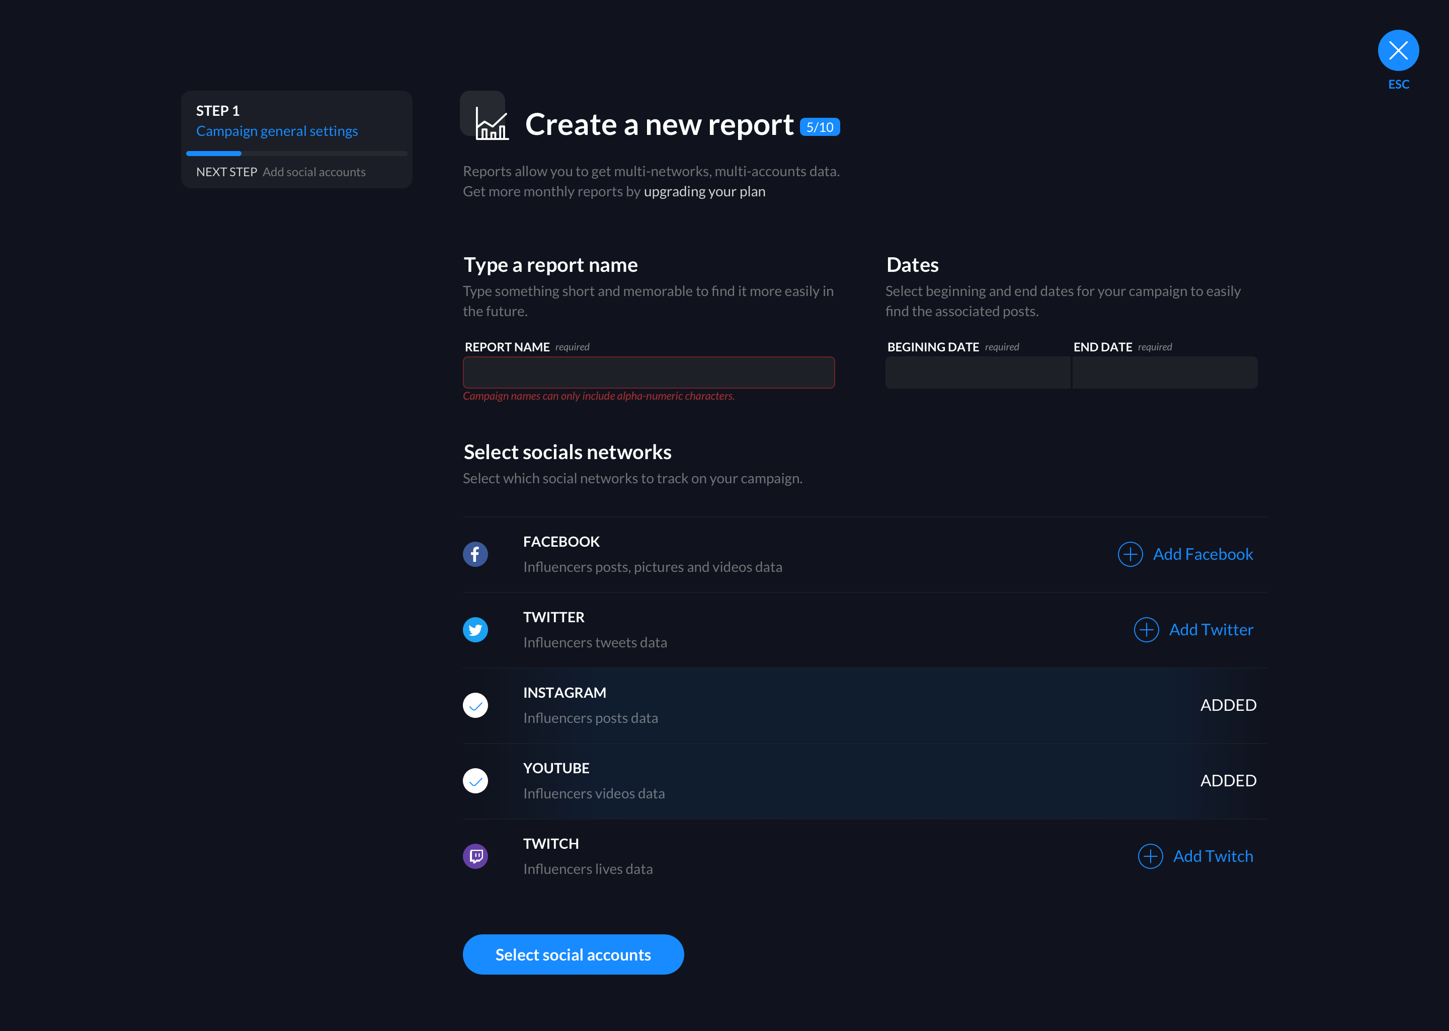Image resolution: width=1449 pixels, height=1031 pixels.
Task: Click the Twitch logo icon
Action: (x=475, y=856)
